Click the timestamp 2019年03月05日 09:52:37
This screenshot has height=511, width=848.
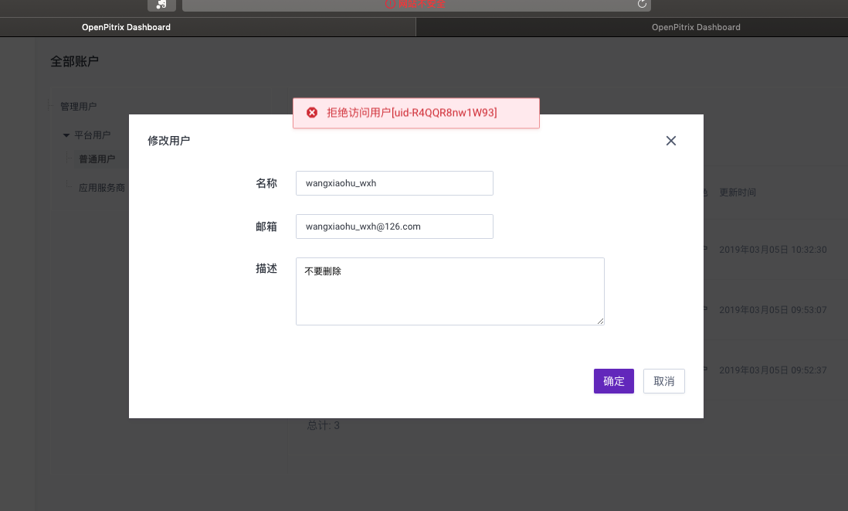coord(773,370)
